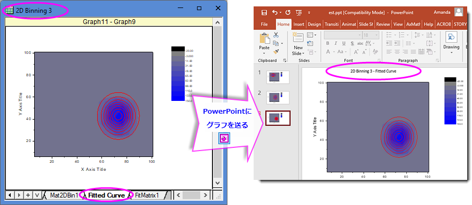Open the Animations ribbon tab
472x205 pixels.
349,25
